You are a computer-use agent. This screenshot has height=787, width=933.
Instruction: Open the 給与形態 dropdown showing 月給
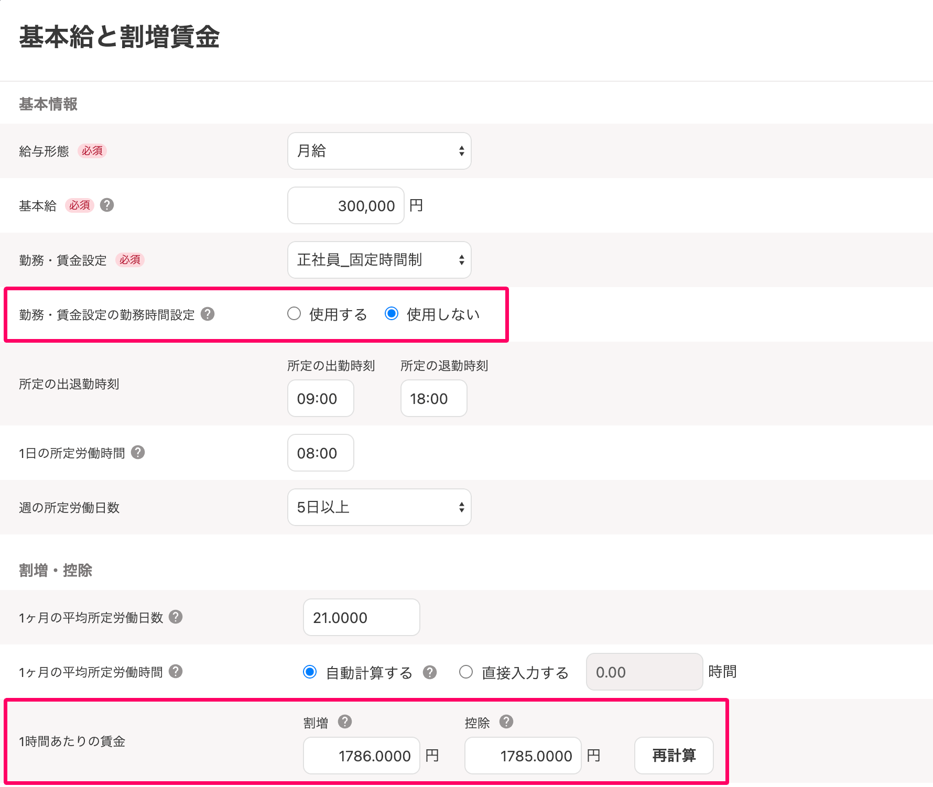(x=379, y=151)
